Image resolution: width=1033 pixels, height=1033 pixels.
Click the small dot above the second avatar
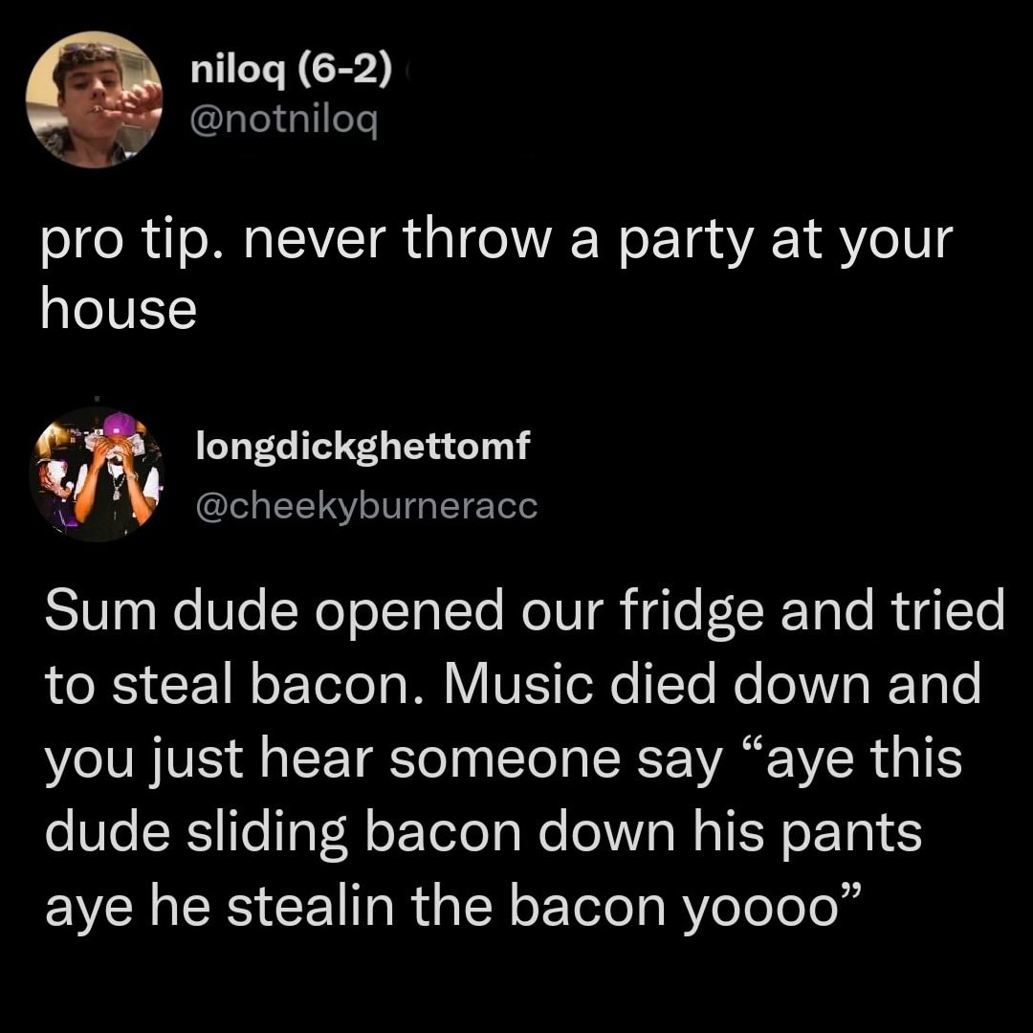[97, 399]
